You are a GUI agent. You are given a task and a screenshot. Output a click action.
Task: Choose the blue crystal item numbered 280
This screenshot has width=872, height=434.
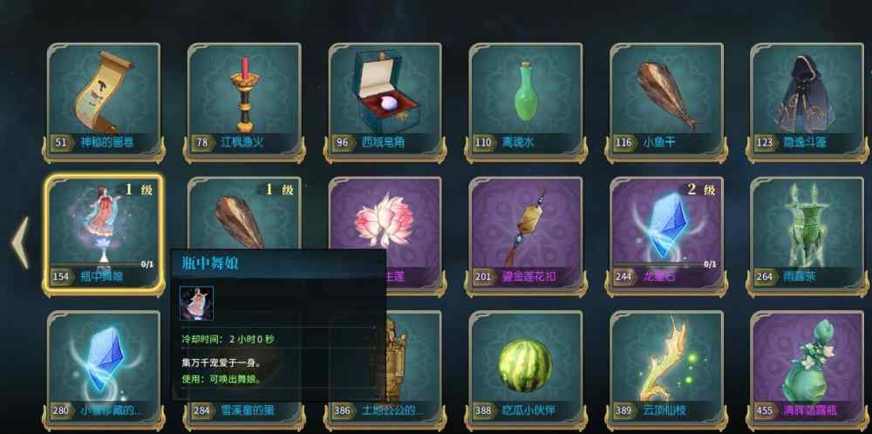click(104, 370)
